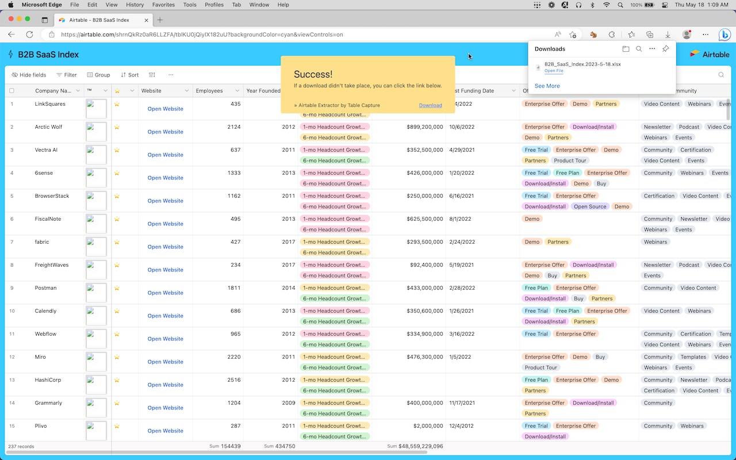Toggle the star on the Postman row

pyautogui.click(x=117, y=288)
